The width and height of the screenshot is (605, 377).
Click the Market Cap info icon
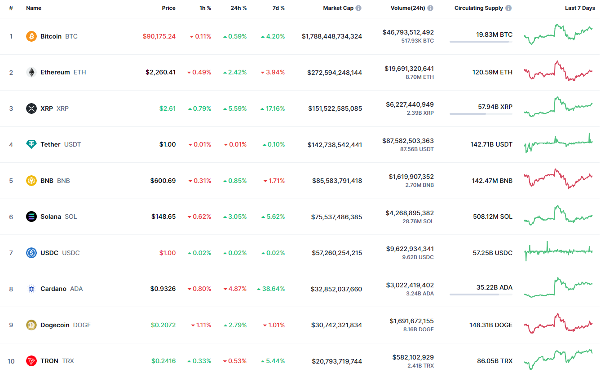(x=358, y=8)
